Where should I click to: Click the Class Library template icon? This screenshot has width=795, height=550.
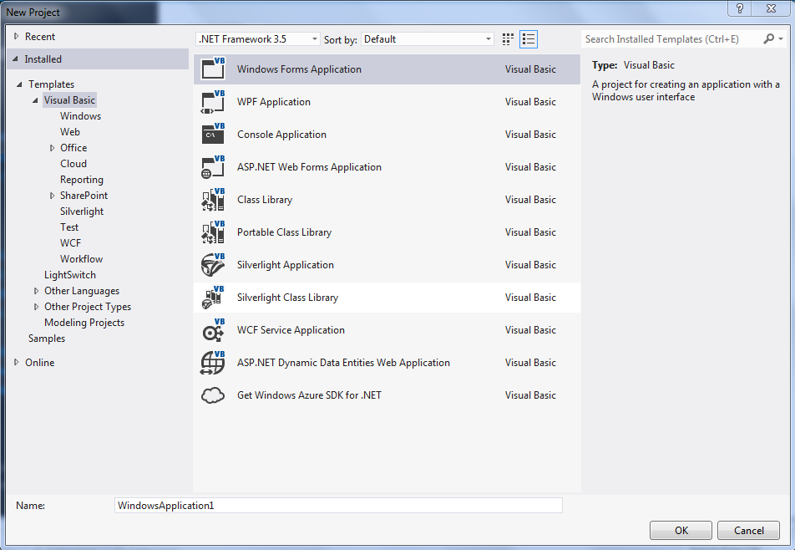pyautogui.click(x=213, y=200)
